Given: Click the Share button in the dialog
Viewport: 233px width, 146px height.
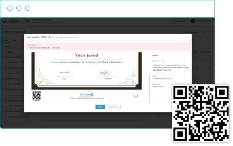Looking at the screenshot, I should click(100, 107).
